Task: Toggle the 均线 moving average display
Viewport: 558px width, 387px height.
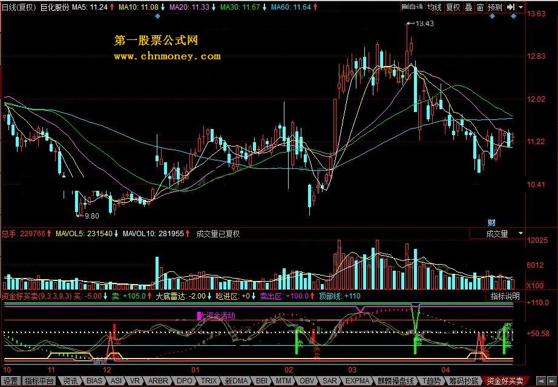Action: (434, 7)
